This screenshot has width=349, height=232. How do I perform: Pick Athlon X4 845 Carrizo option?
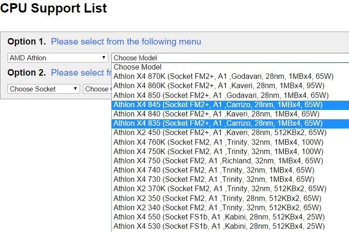click(230, 104)
